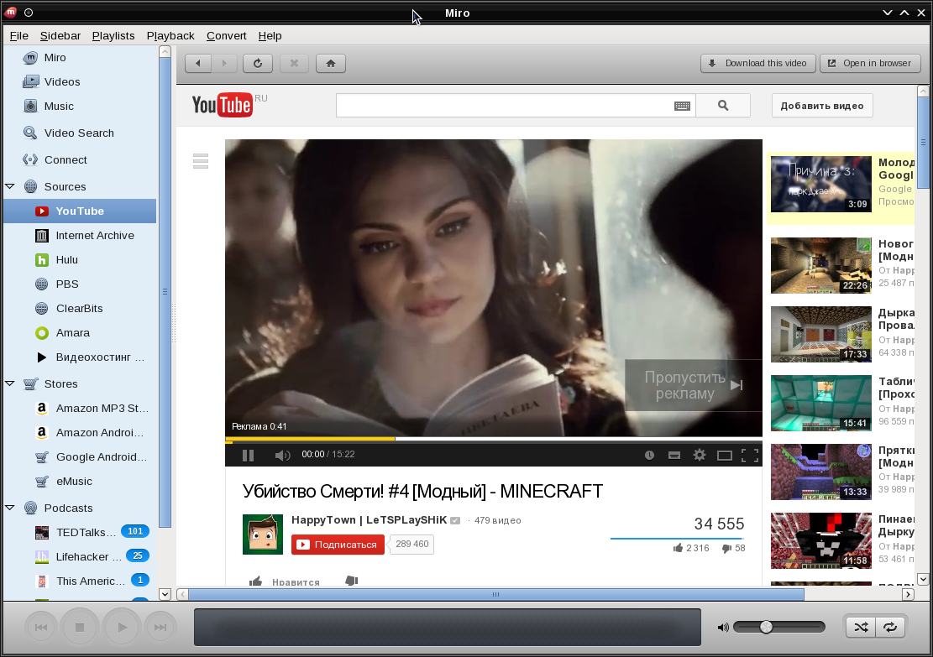Reload the page with the refresh icon
Image resolution: width=933 pixels, height=657 pixels.
click(x=258, y=63)
